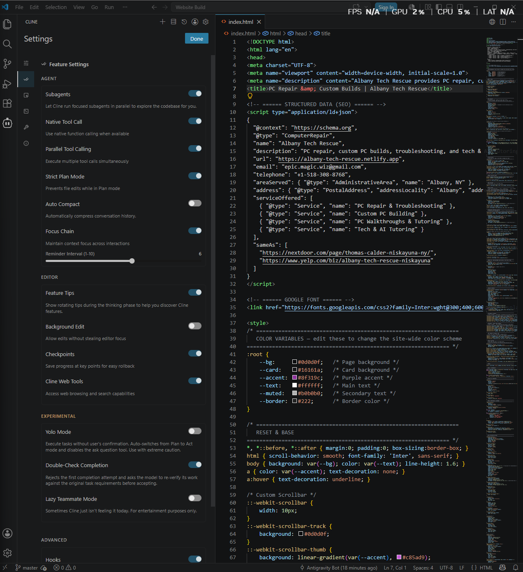Expand the title bar overflow menu ellipsis
The width and height of the screenshot is (523, 572).
[x=125, y=7]
